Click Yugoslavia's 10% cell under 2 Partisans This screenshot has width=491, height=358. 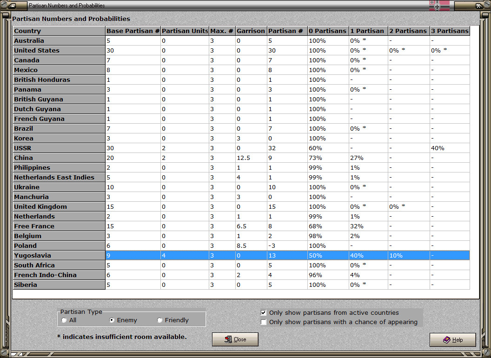tap(409, 255)
